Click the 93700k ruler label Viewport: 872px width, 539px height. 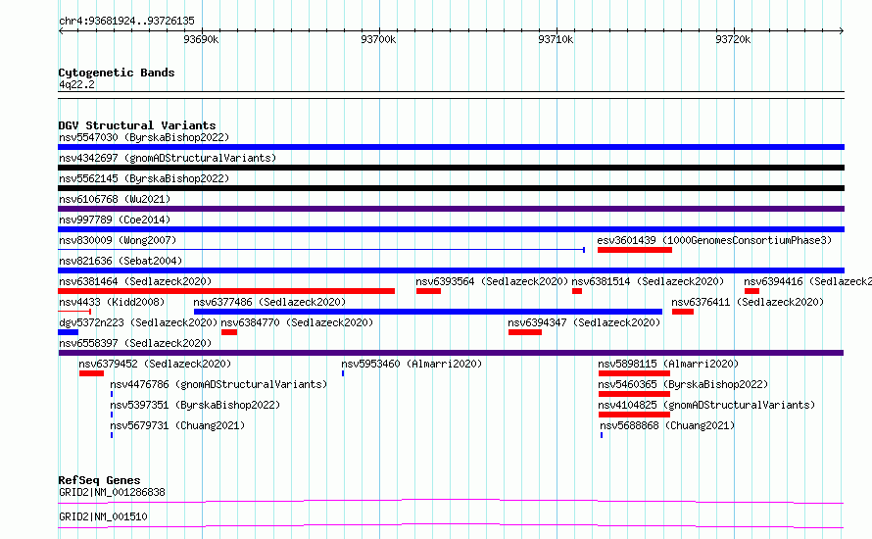click(378, 39)
